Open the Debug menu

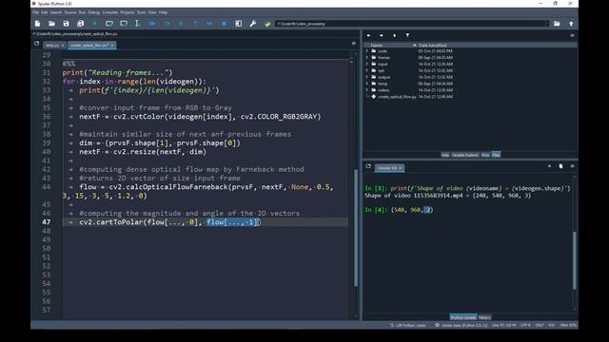point(93,12)
